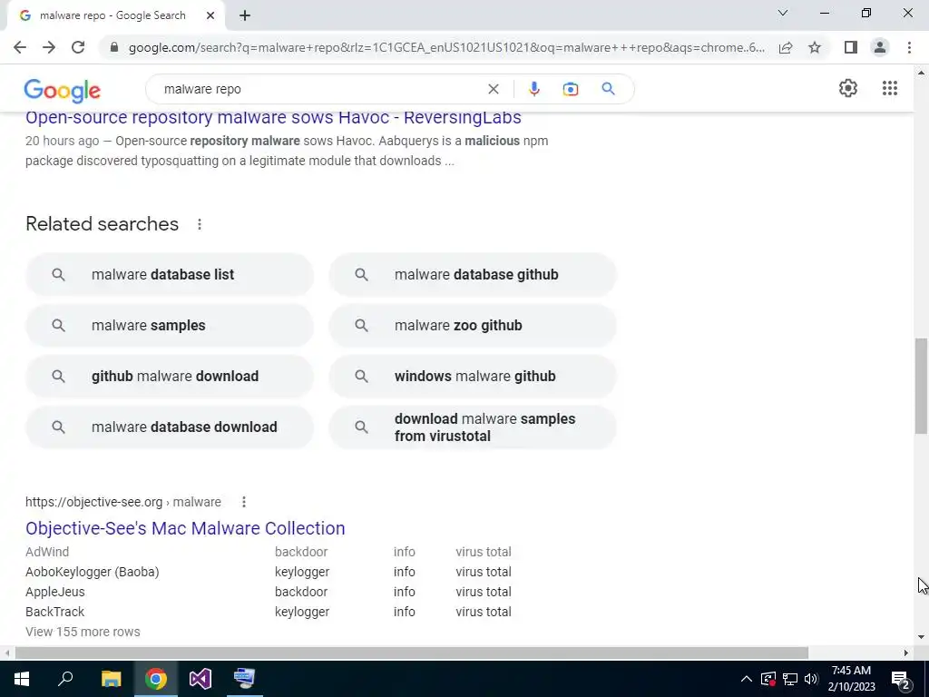Click info in AppleJeus row
The width and height of the screenshot is (929, 697).
click(404, 592)
